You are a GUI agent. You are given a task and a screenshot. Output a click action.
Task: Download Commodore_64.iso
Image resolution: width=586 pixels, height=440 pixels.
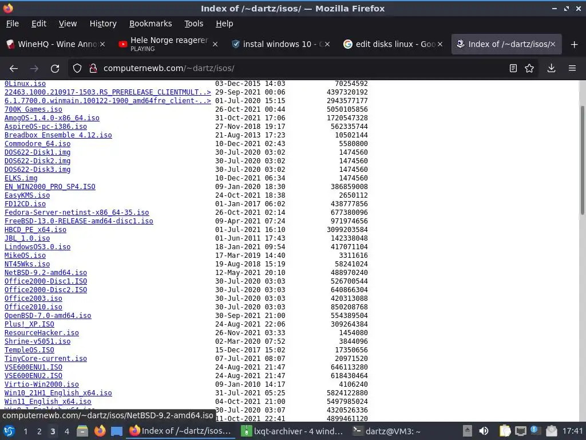[37, 144]
